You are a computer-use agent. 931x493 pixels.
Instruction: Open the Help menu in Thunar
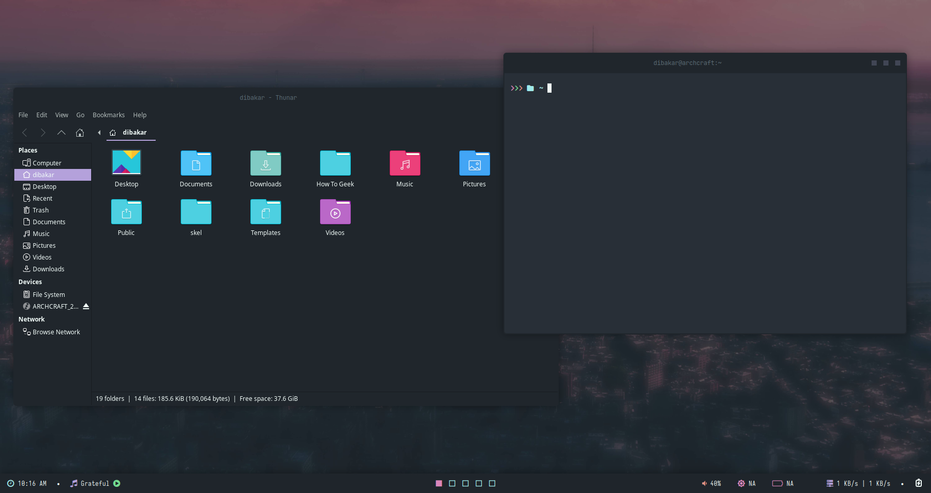coord(140,115)
